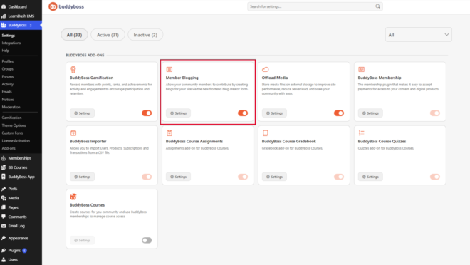Open Help in the sidebar
470x265 pixels.
[x=6, y=51]
